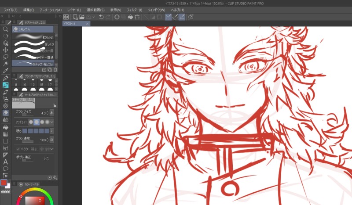Viewport: 352px width, 205px height.
Task: Open アニメーション(A) menu
Action: tap(51, 10)
